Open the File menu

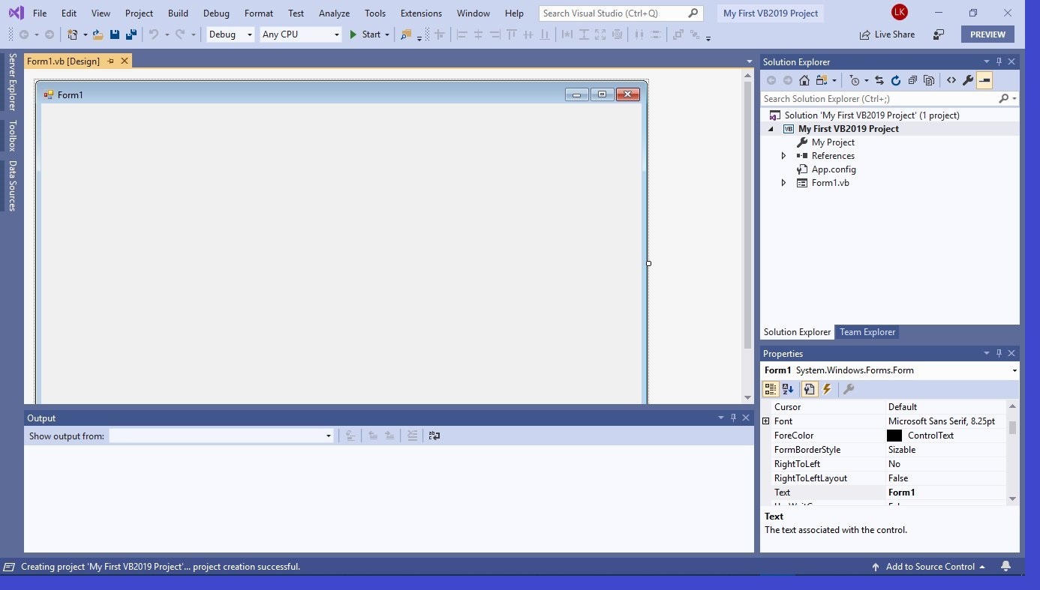(x=40, y=13)
